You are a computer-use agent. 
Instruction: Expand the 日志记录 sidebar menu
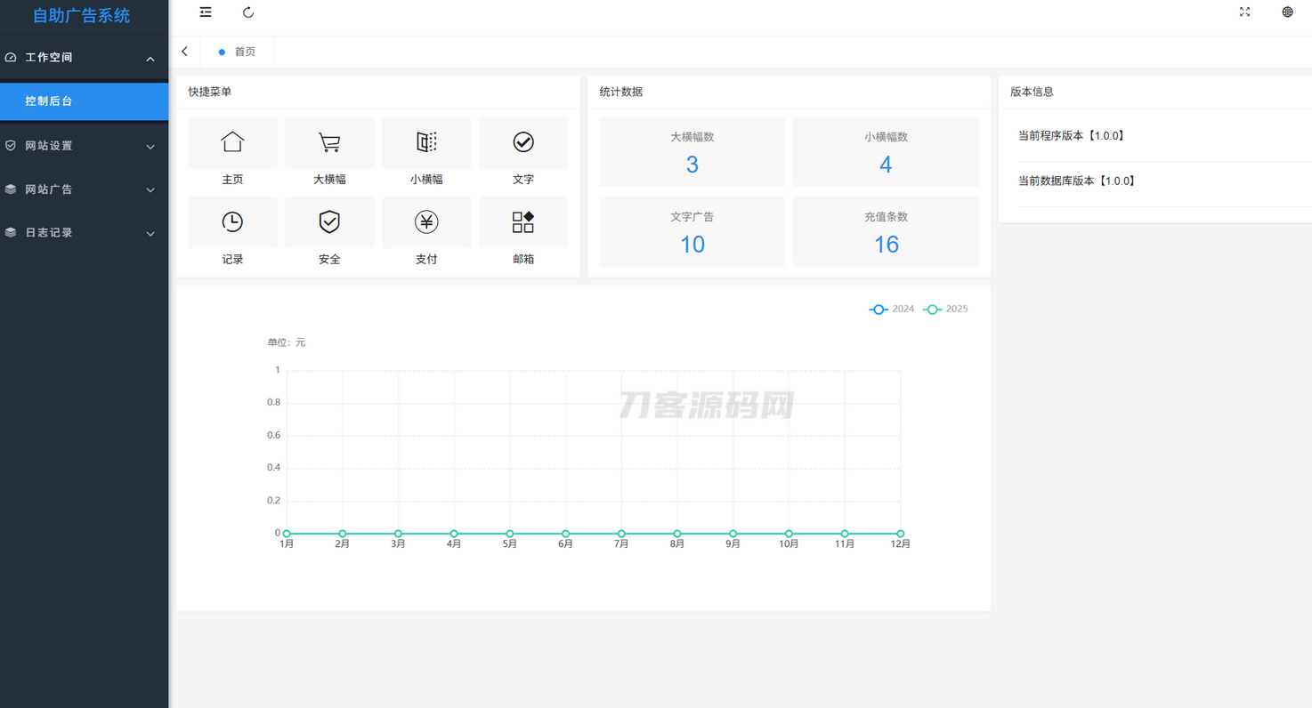[84, 233]
